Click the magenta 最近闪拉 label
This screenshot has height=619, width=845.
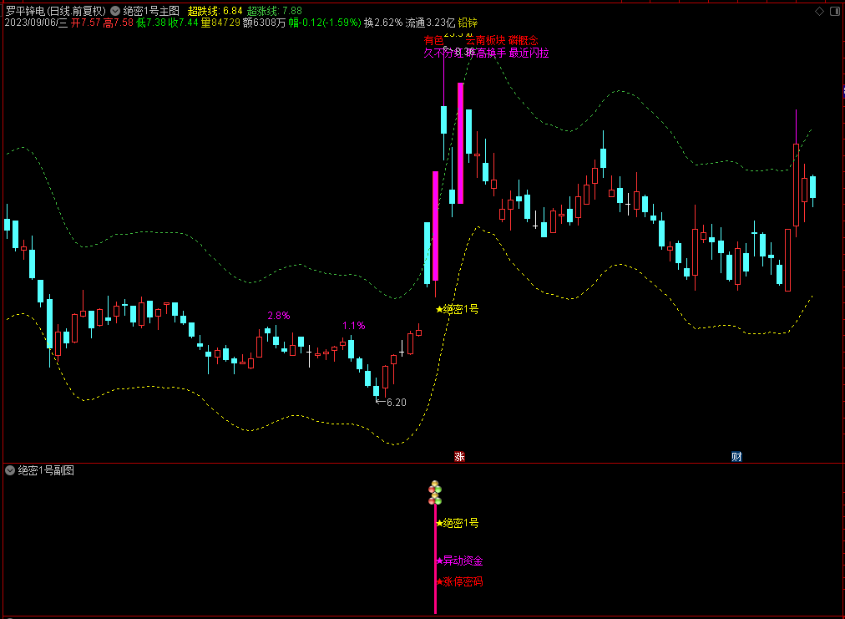tap(529, 53)
